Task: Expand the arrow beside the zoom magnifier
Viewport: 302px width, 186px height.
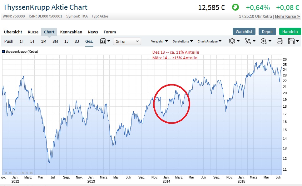Action: click(x=270, y=41)
